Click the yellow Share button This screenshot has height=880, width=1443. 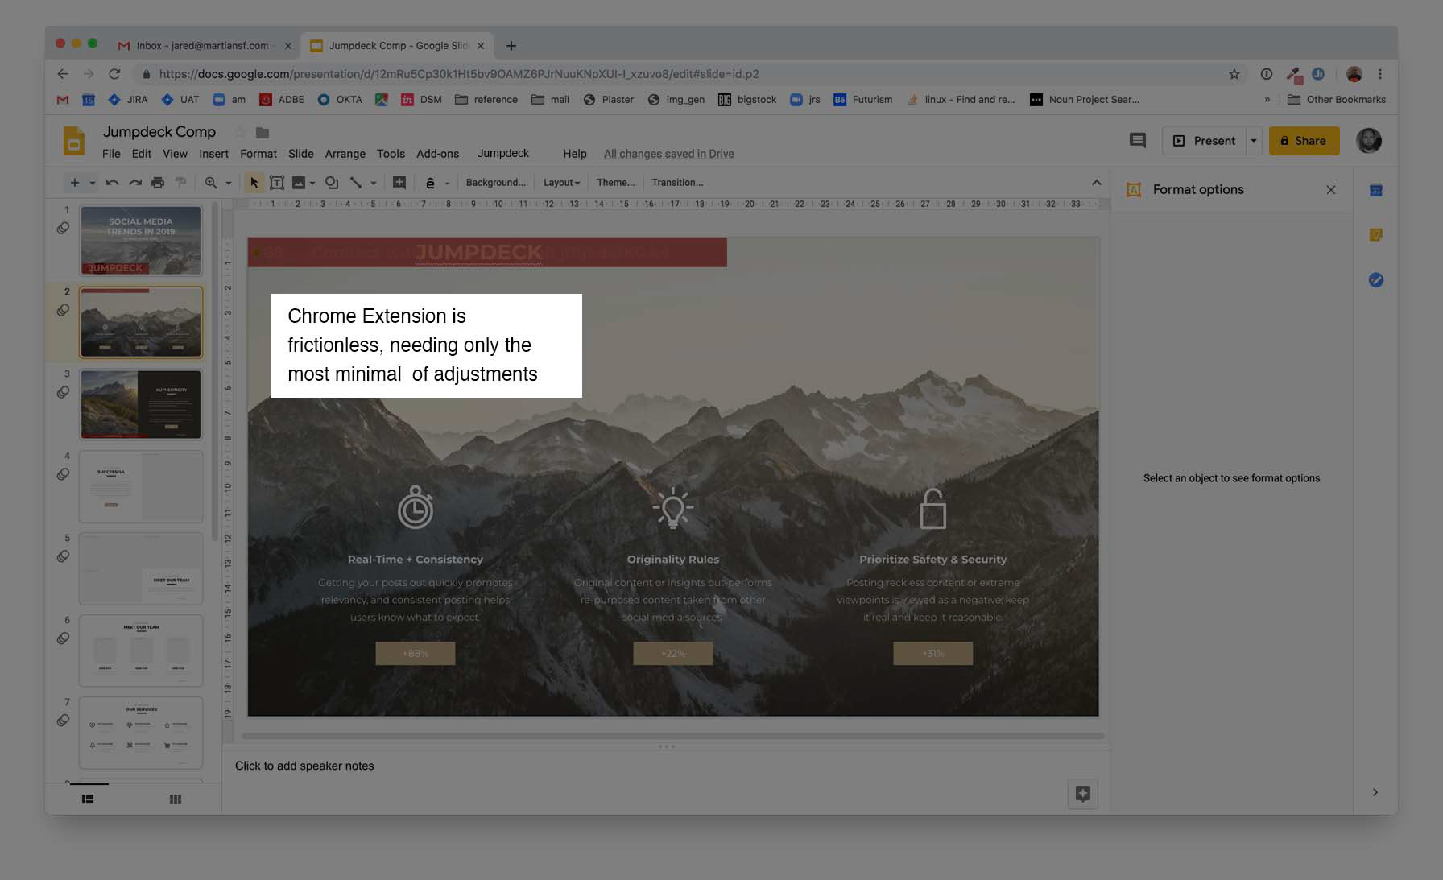pos(1304,141)
